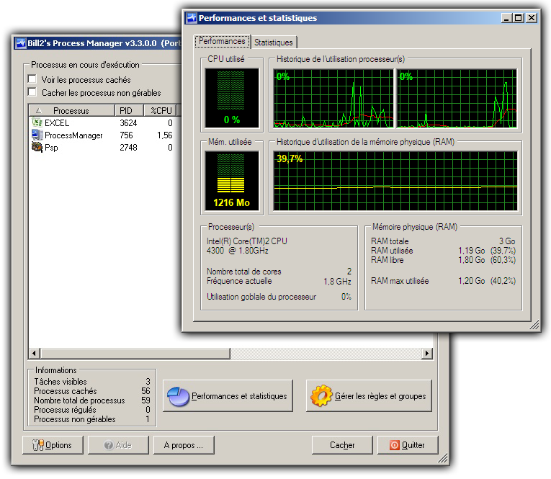
Task: Click Utilisation goblale du processeur label
Action: pyautogui.click(x=261, y=297)
